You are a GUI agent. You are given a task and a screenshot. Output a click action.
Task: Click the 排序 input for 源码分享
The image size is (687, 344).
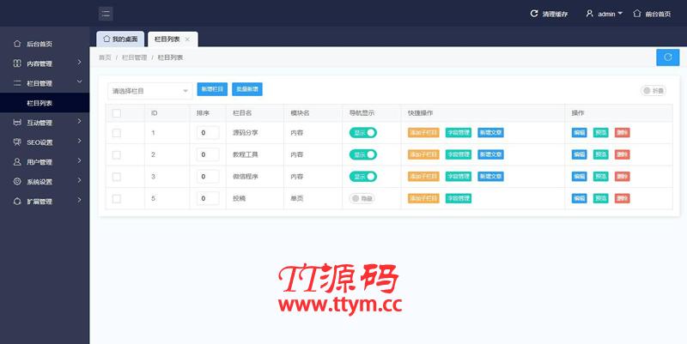(x=208, y=133)
